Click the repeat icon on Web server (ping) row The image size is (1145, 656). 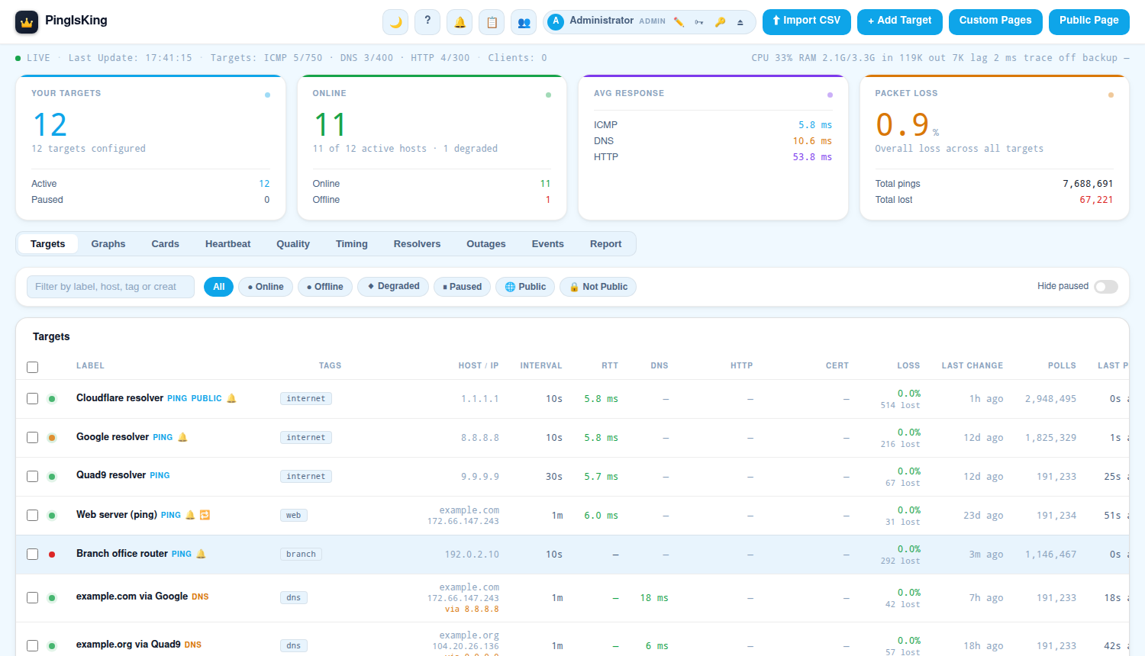(205, 515)
